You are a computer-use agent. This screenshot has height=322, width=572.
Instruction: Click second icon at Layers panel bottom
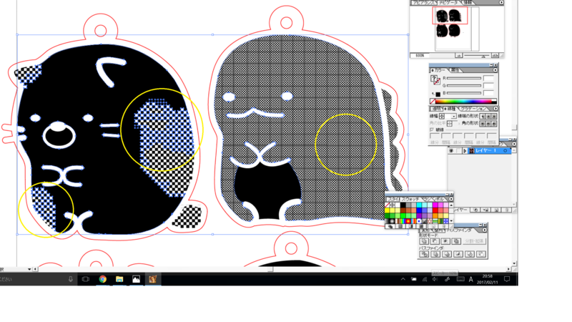point(486,210)
